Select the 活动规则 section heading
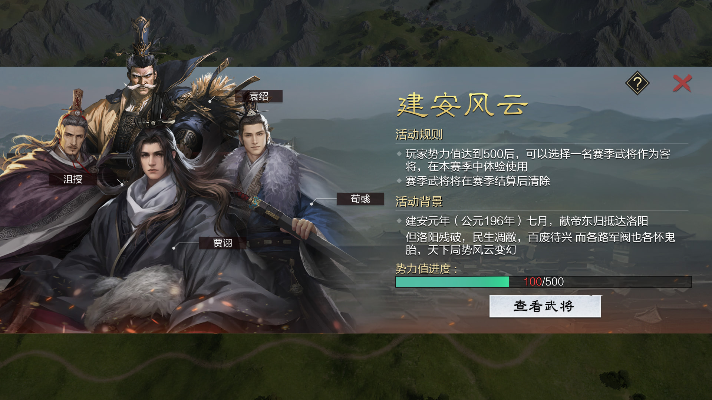 (x=419, y=134)
